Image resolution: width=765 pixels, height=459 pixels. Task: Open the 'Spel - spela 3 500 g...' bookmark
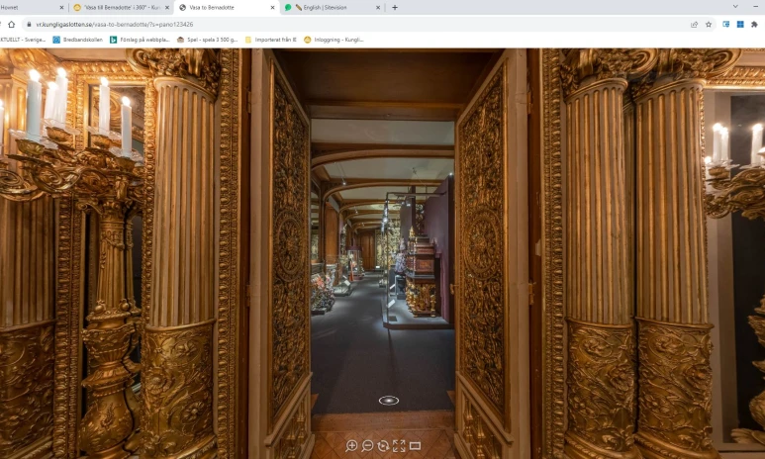tap(207, 40)
